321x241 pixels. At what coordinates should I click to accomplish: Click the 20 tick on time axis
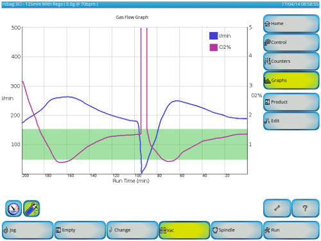pyautogui.click(x=227, y=175)
